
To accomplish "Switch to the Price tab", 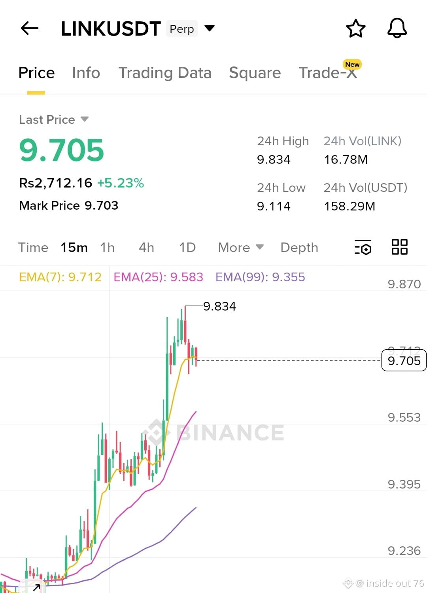I will point(36,73).
